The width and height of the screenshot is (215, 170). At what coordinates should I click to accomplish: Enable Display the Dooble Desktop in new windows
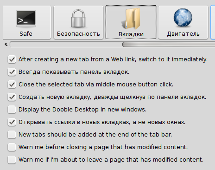[12, 110]
